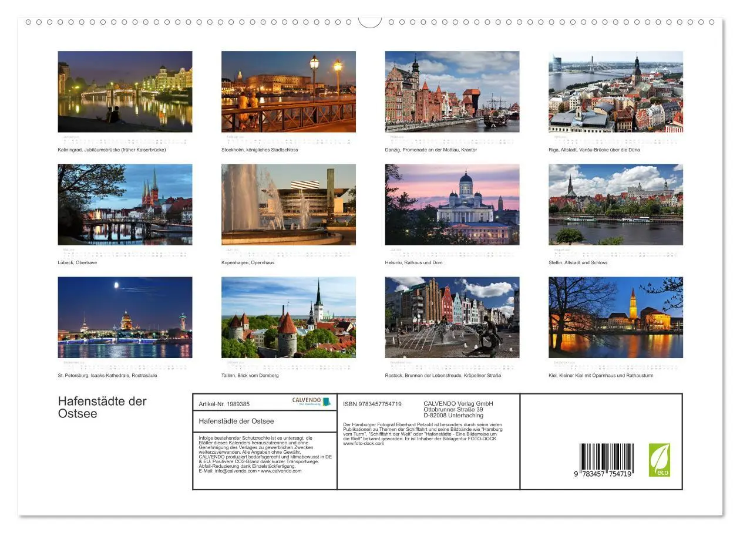740x533 pixels.
Task: Select the Stockholm königliches Stadtschloss image
Action: (288, 92)
